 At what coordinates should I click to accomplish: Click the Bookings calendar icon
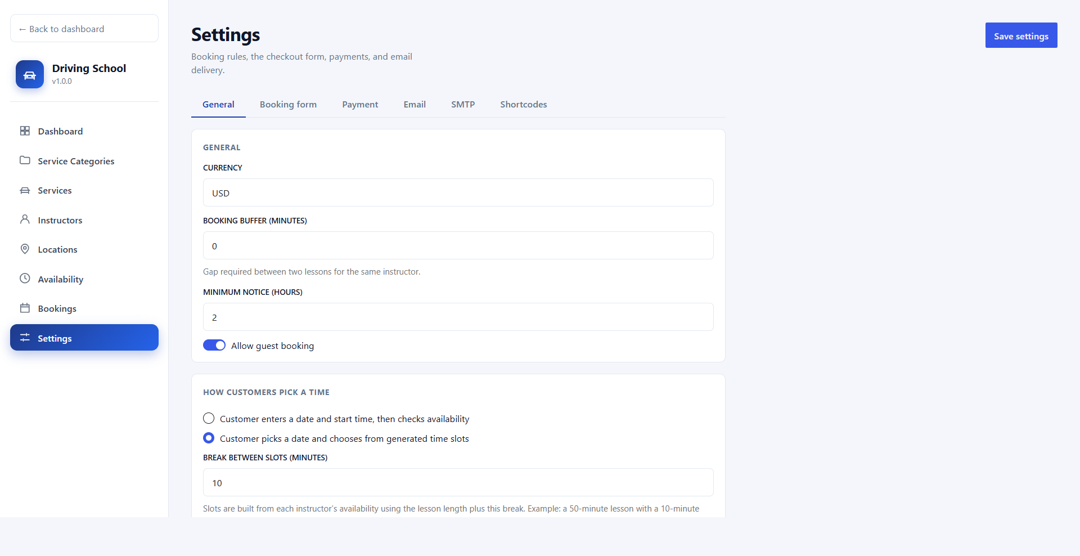[25, 308]
